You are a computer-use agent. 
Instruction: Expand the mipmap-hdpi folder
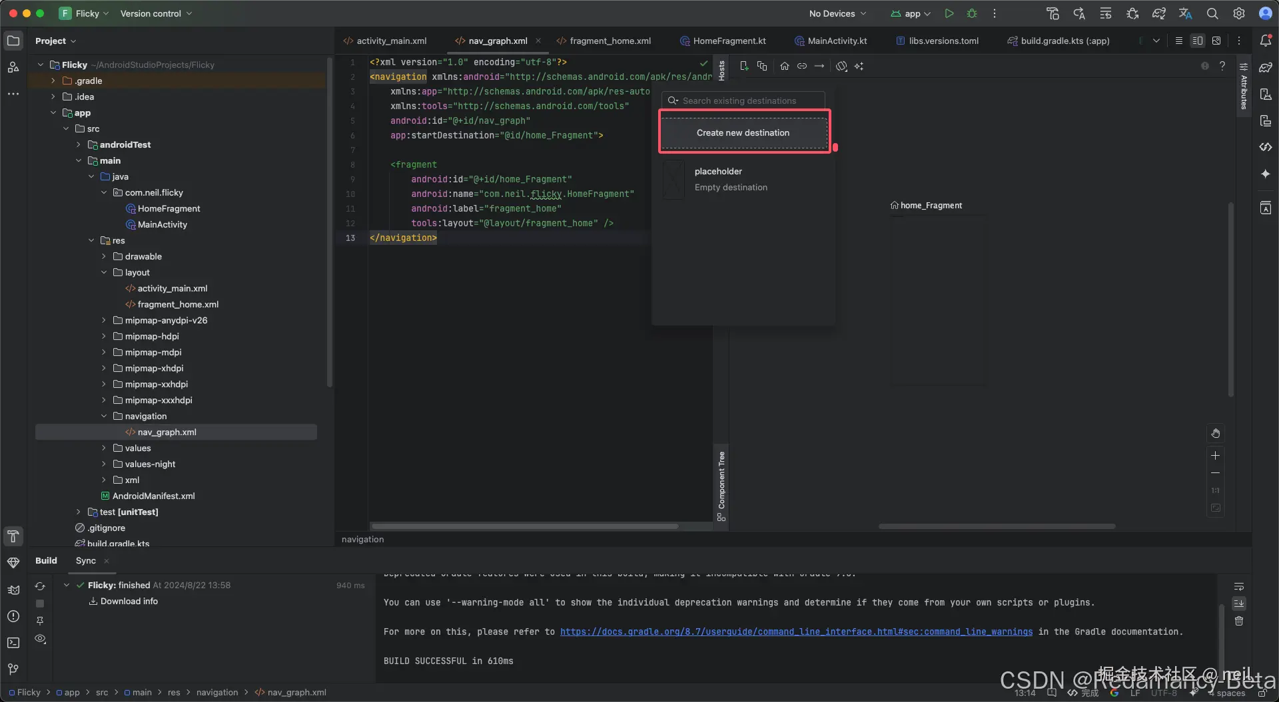coord(104,336)
